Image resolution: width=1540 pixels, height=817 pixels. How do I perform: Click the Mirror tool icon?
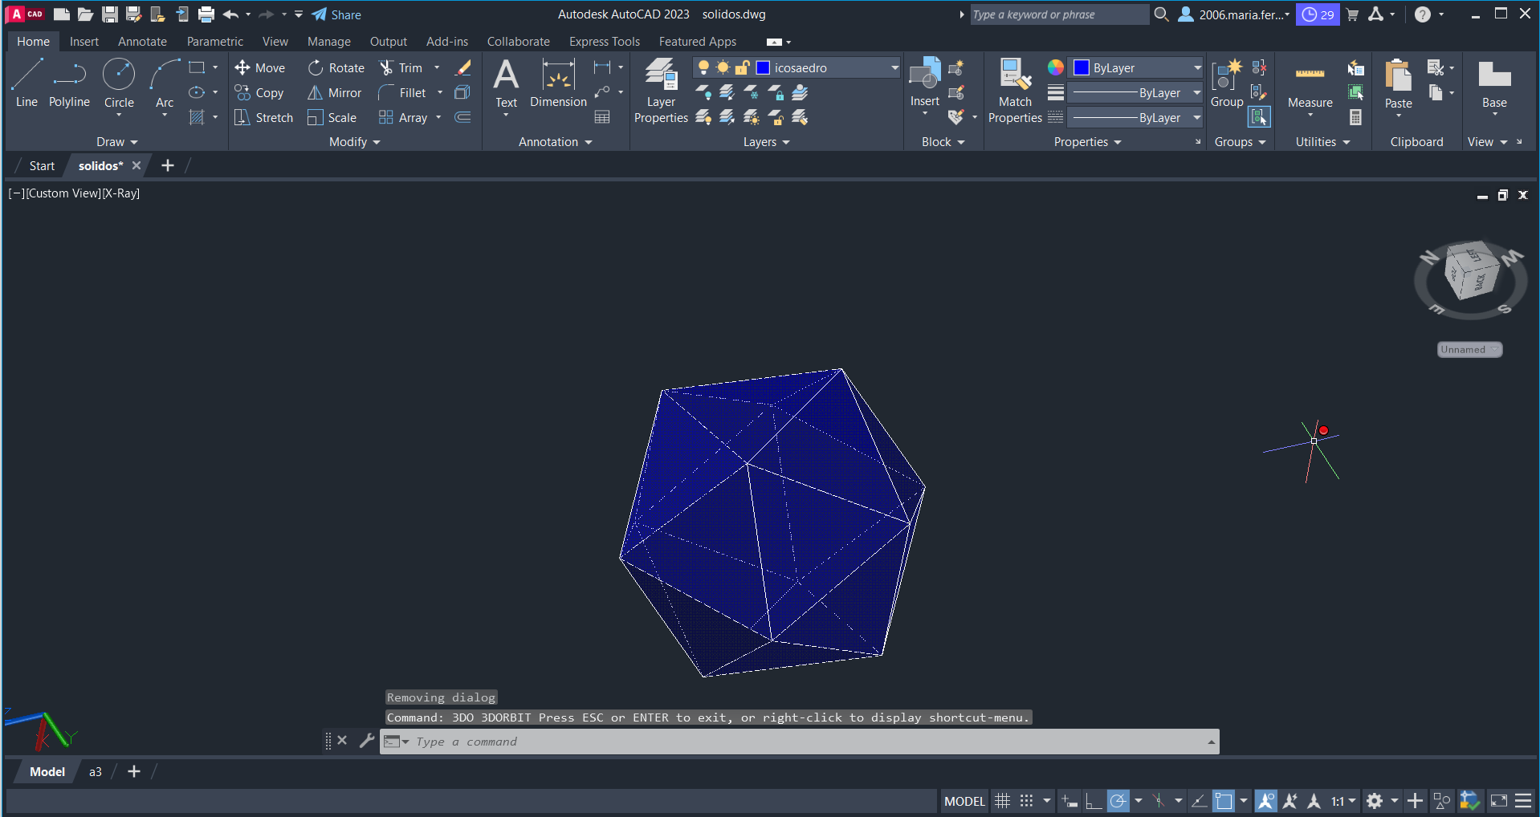tap(316, 93)
